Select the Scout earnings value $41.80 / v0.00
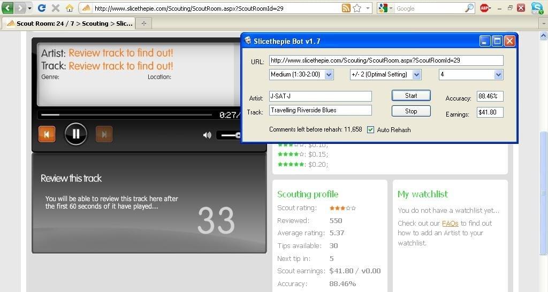This screenshot has width=548, height=292. click(355, 271)
